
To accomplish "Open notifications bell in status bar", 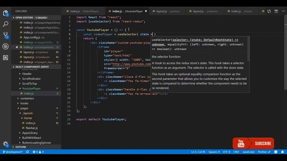I will pos(283,152).
